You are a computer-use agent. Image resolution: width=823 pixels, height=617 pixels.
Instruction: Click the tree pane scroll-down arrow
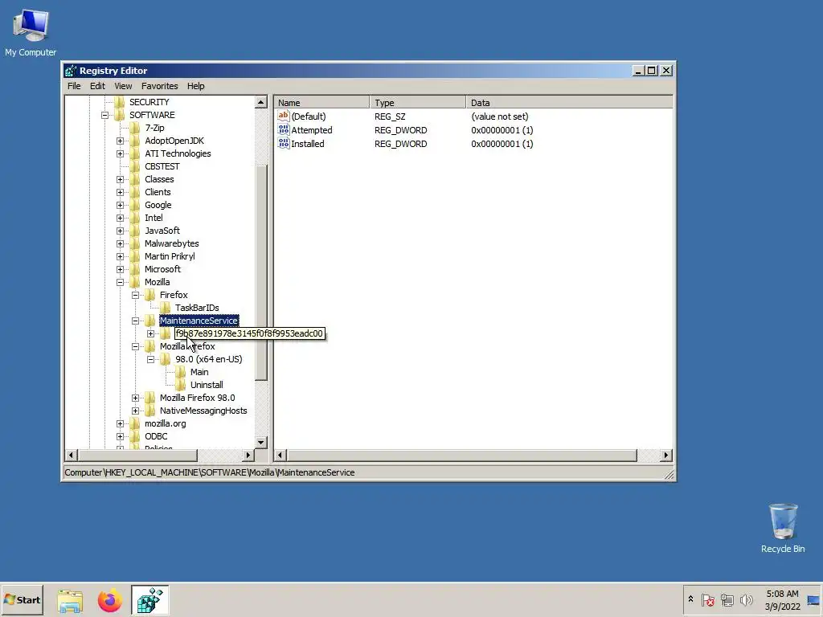pyautogui.click(x=261, y=443)
